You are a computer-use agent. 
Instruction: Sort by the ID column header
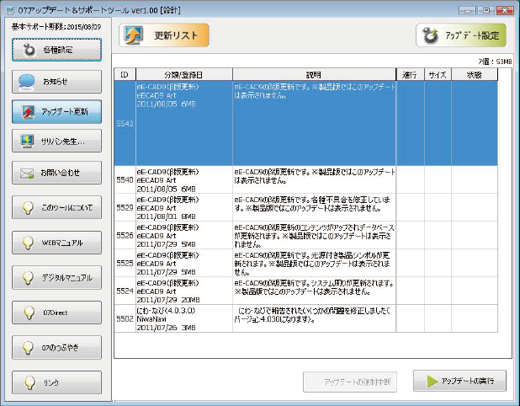[x=125, y=75]
